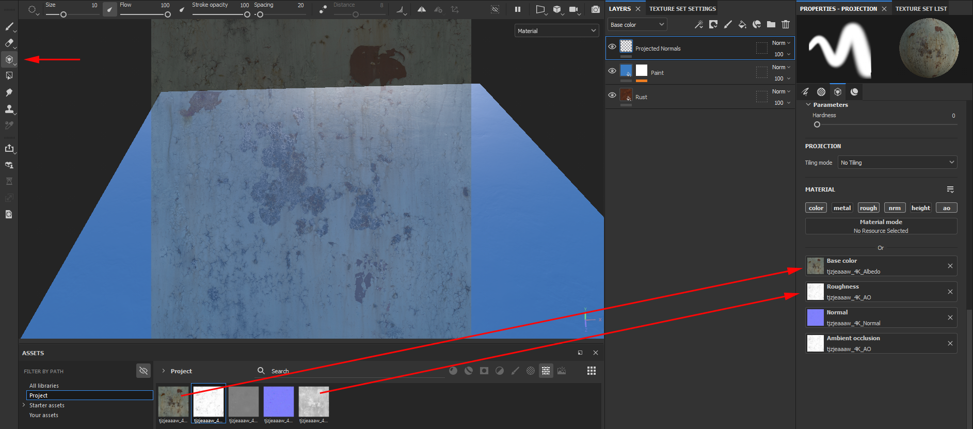Toggle the height channel button

click(x=920, y=208)
